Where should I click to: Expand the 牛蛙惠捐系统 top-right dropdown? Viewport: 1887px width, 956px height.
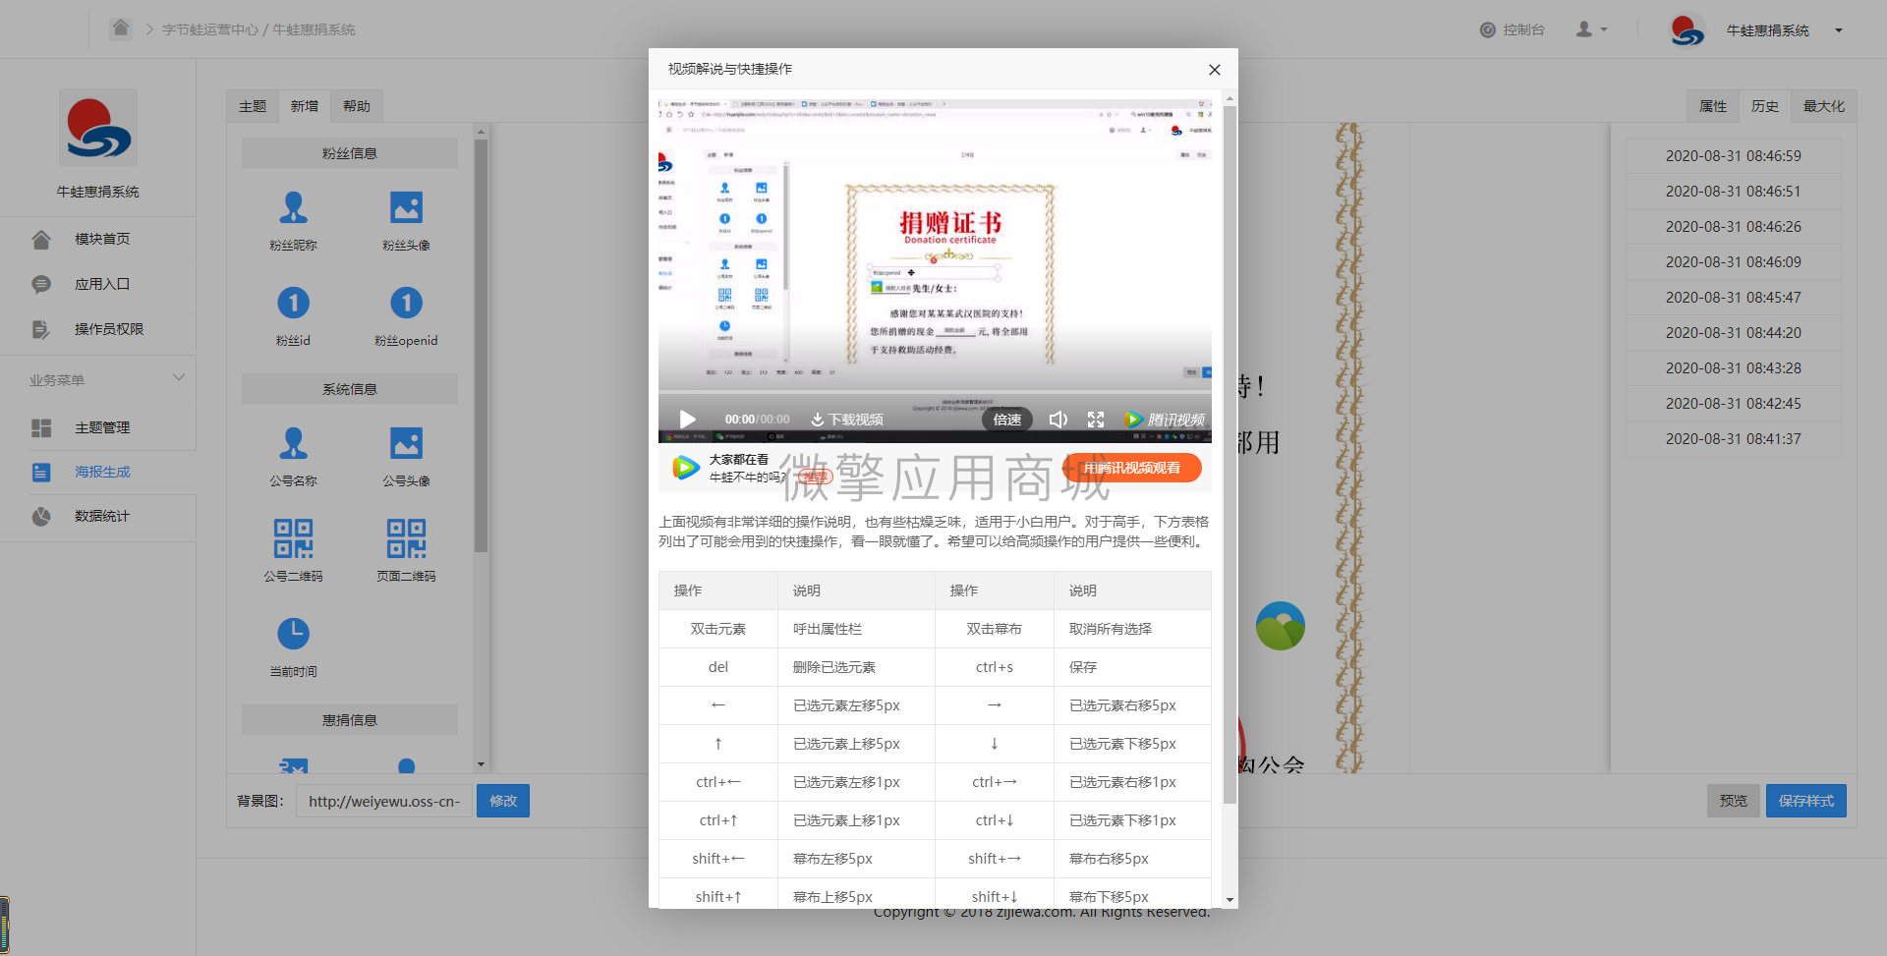click(1838, 30)
